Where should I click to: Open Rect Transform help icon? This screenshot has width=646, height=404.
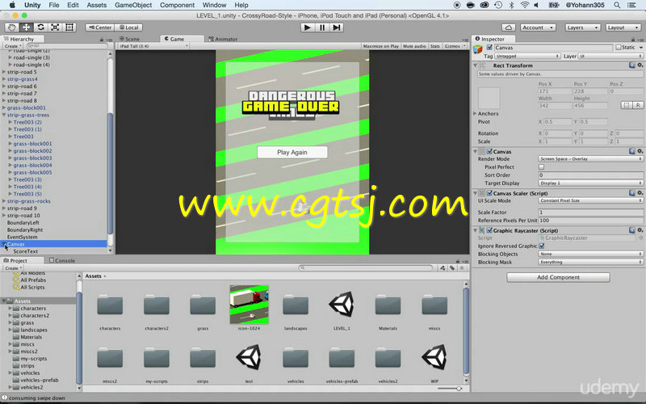pos(632,65)
